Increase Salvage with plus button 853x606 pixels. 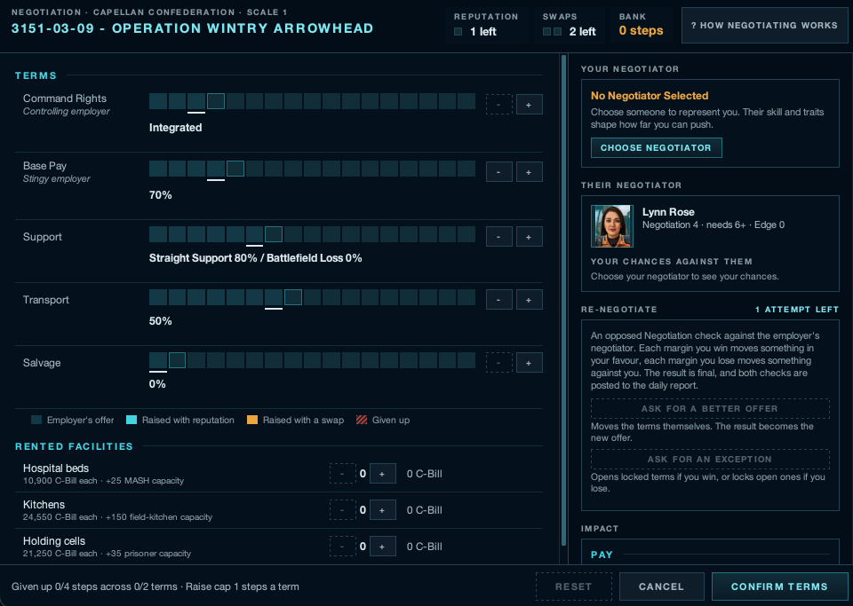(529, 363)
